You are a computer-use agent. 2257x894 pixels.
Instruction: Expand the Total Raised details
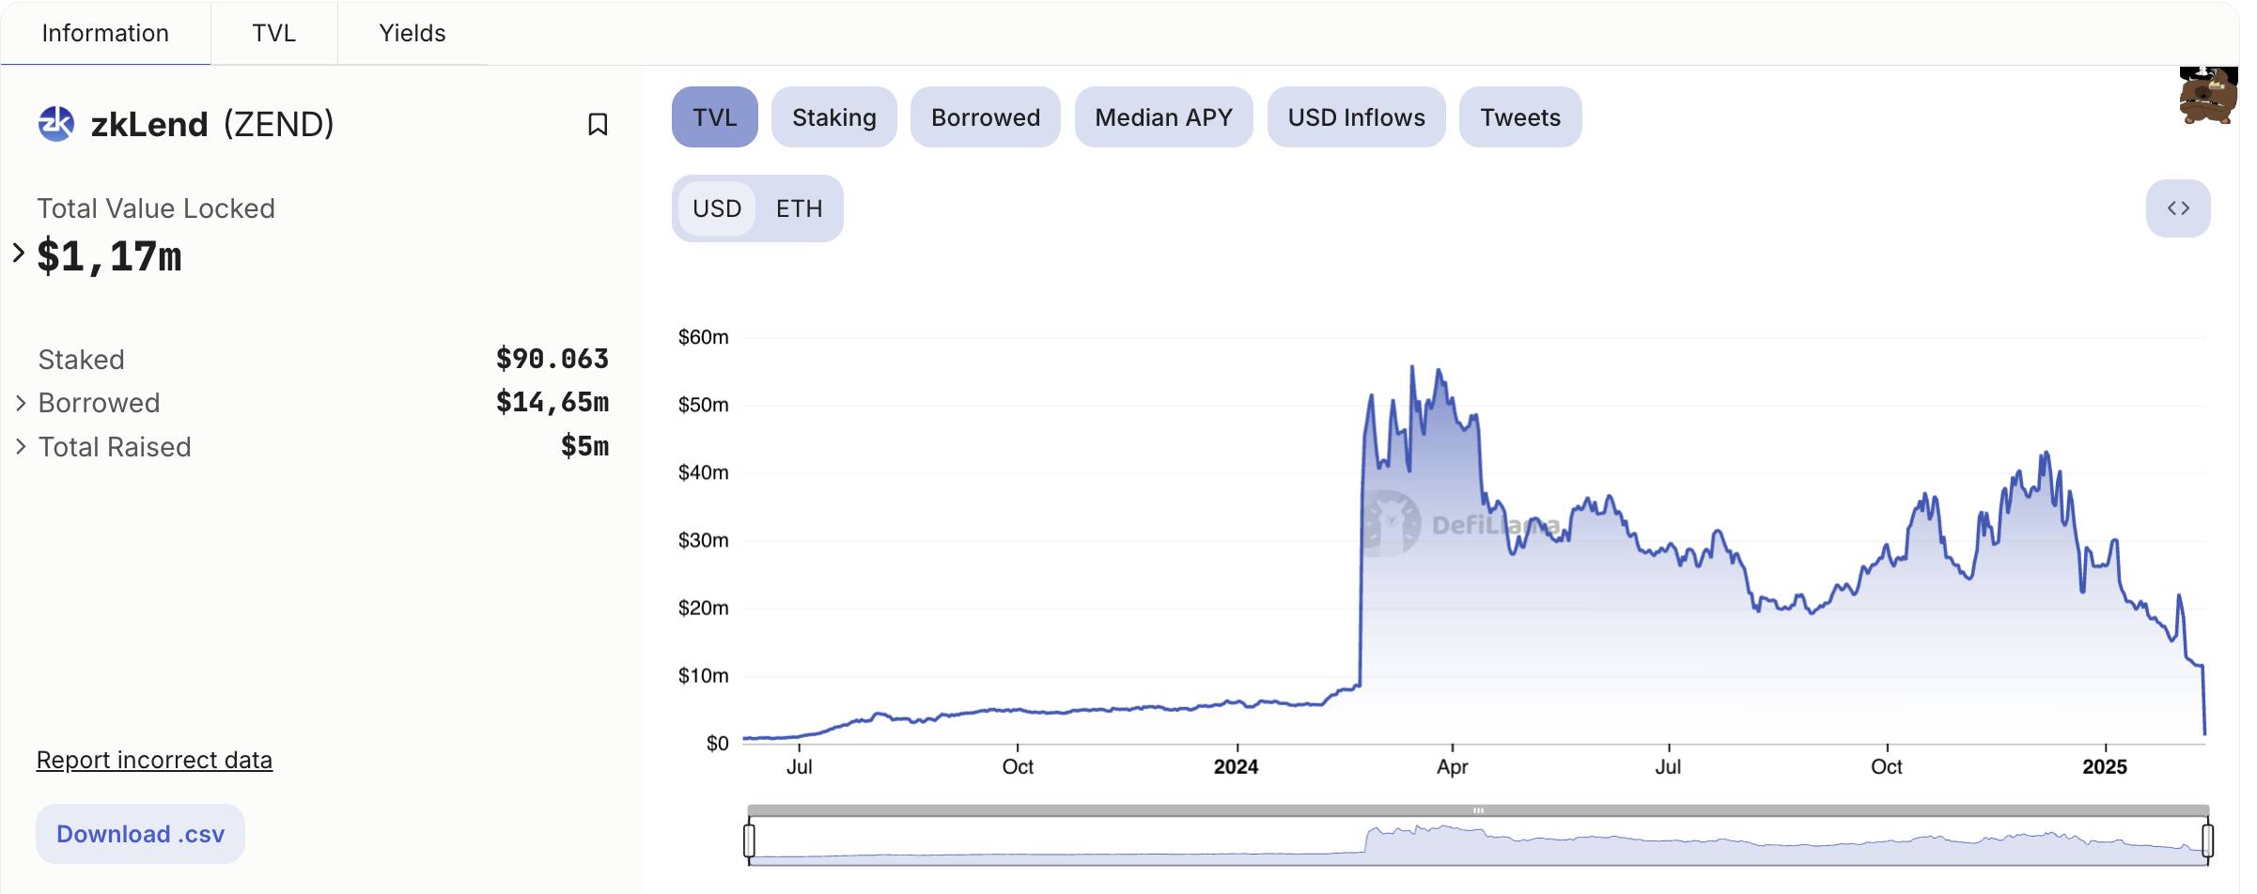pyautogui.click(x=21, y=447)
